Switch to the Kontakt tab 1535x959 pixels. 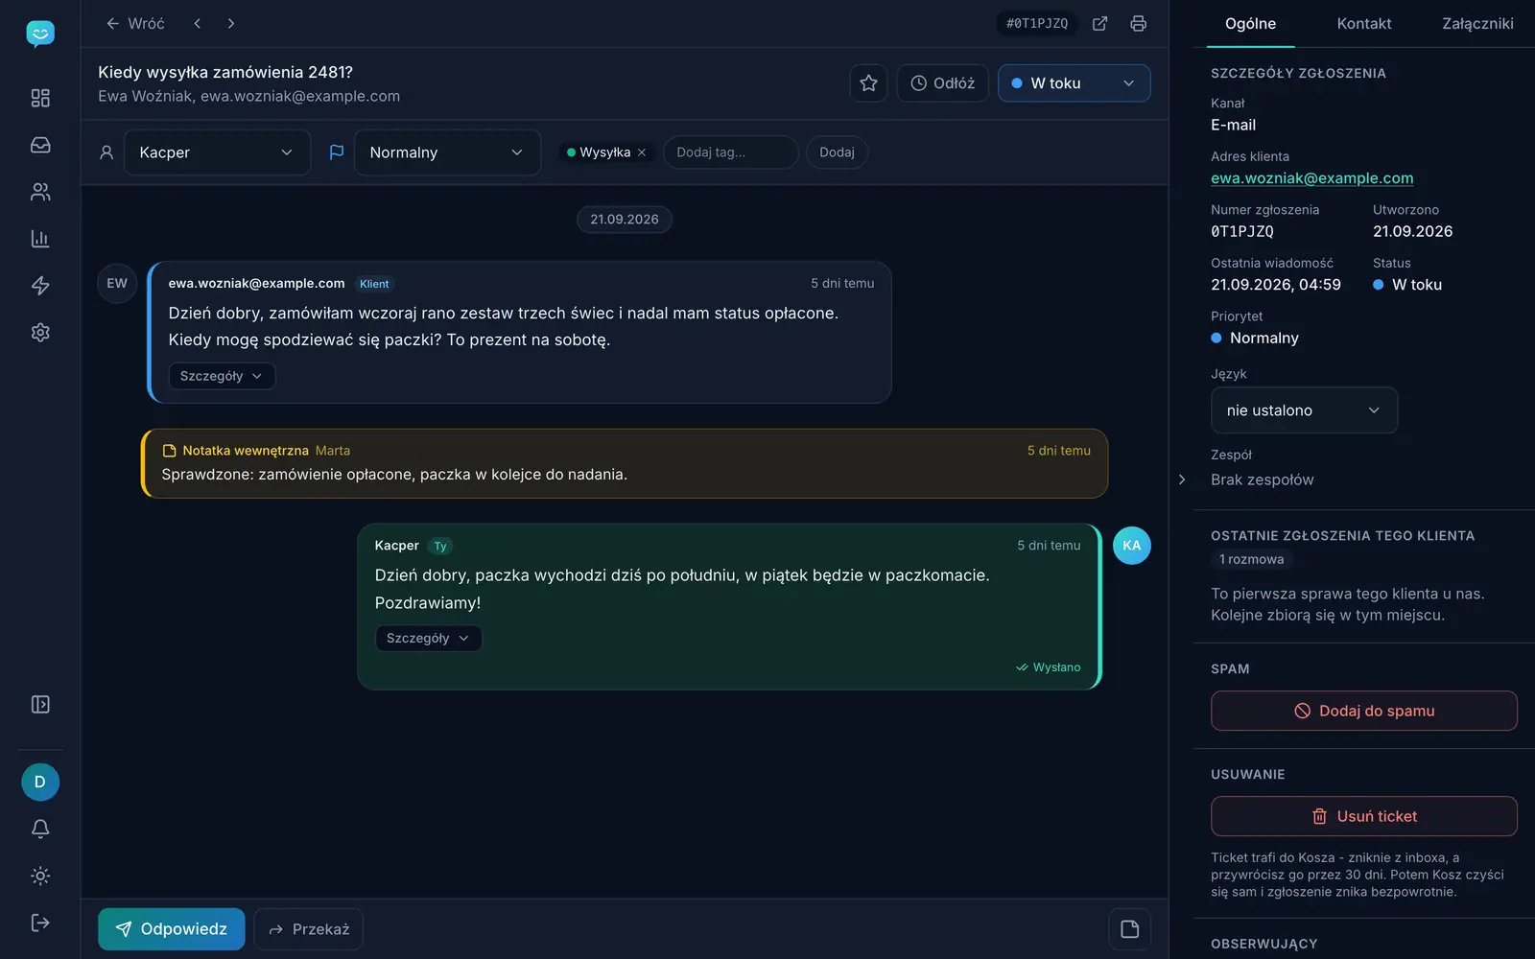(x=1364, y=24)
